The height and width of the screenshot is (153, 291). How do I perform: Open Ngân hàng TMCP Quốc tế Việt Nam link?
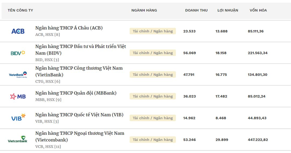click(x=79, y=115)
